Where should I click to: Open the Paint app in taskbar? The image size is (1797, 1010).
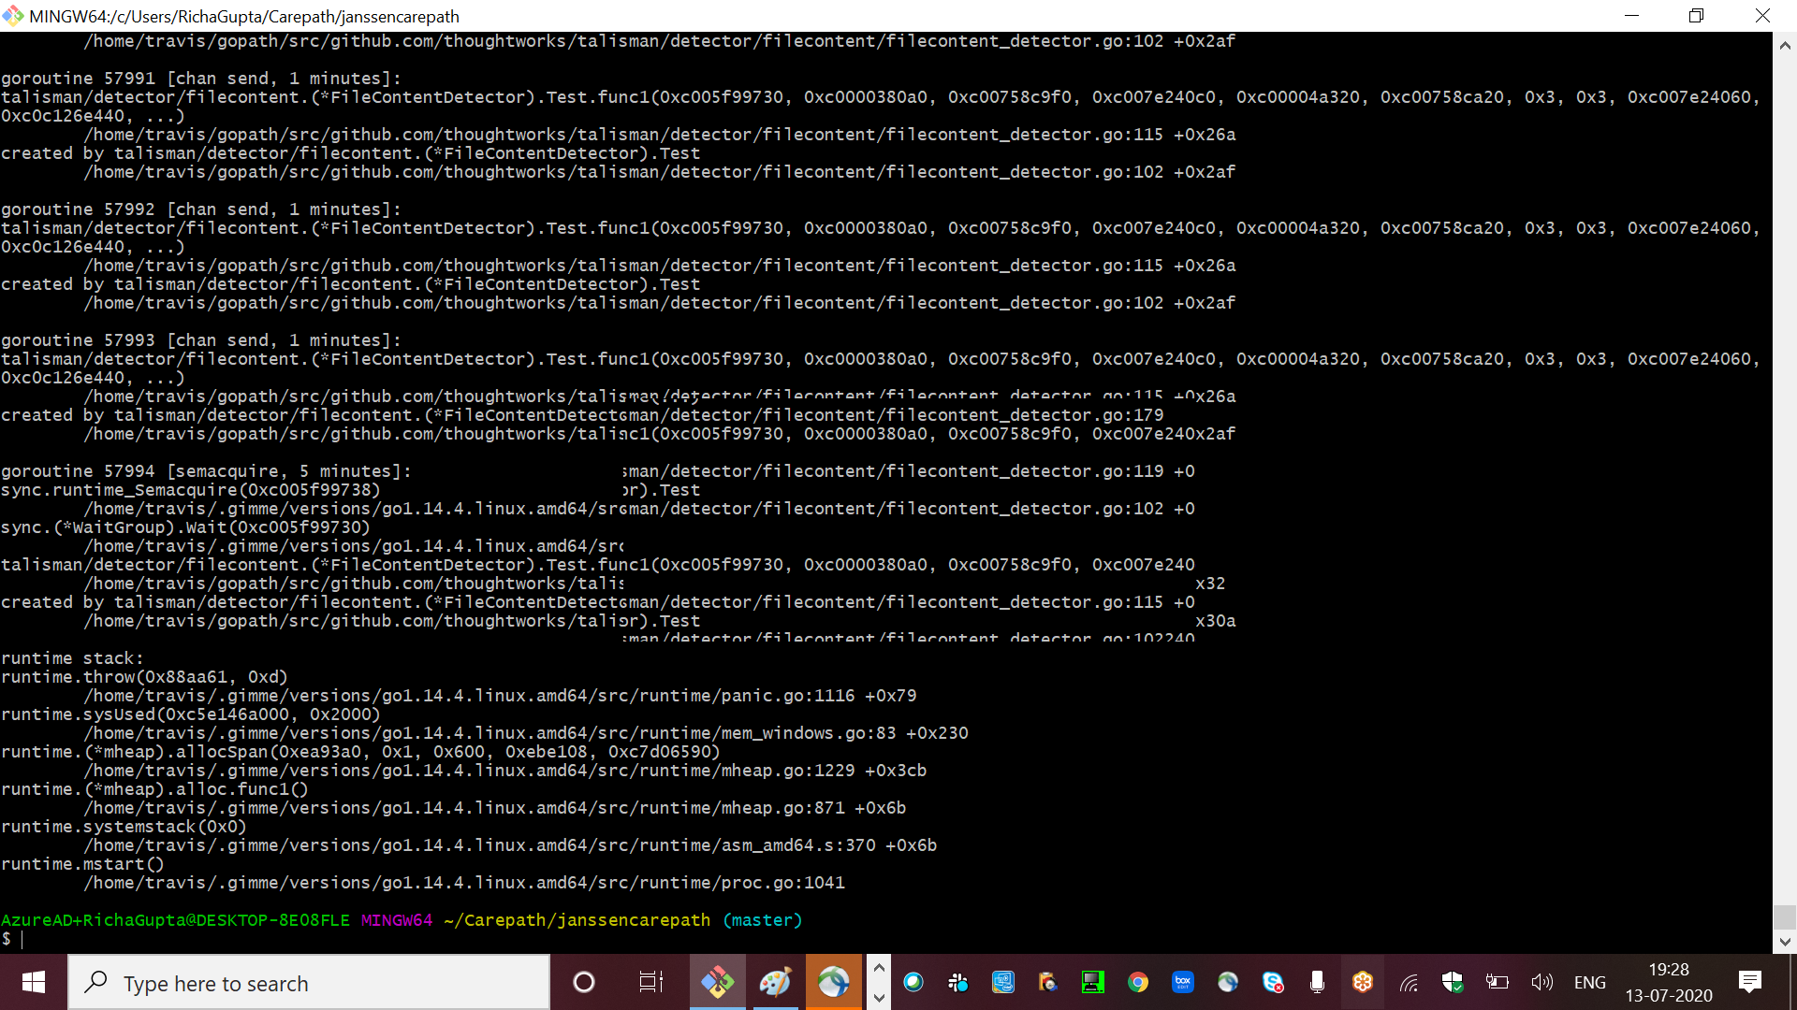pos(775,982)
